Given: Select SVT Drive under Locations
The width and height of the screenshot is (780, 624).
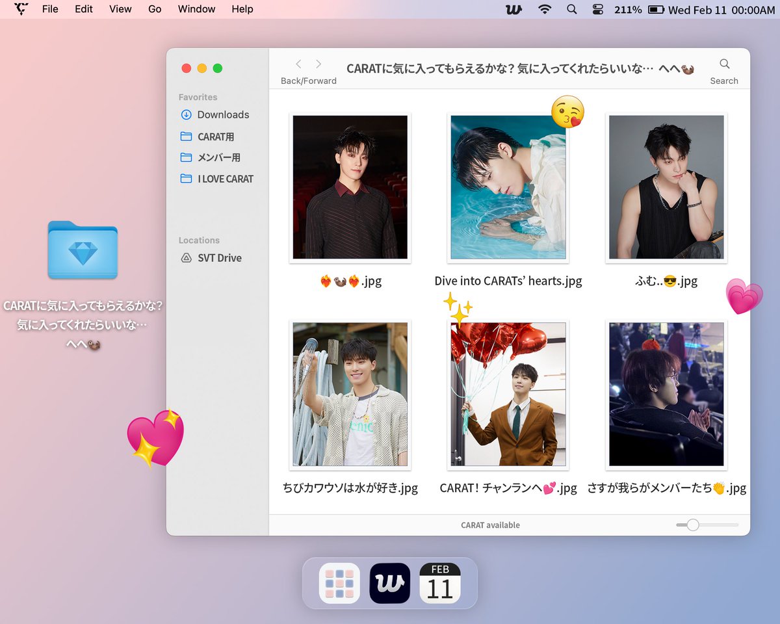Looking at the screenshot, I should click(x=218, y=258).
